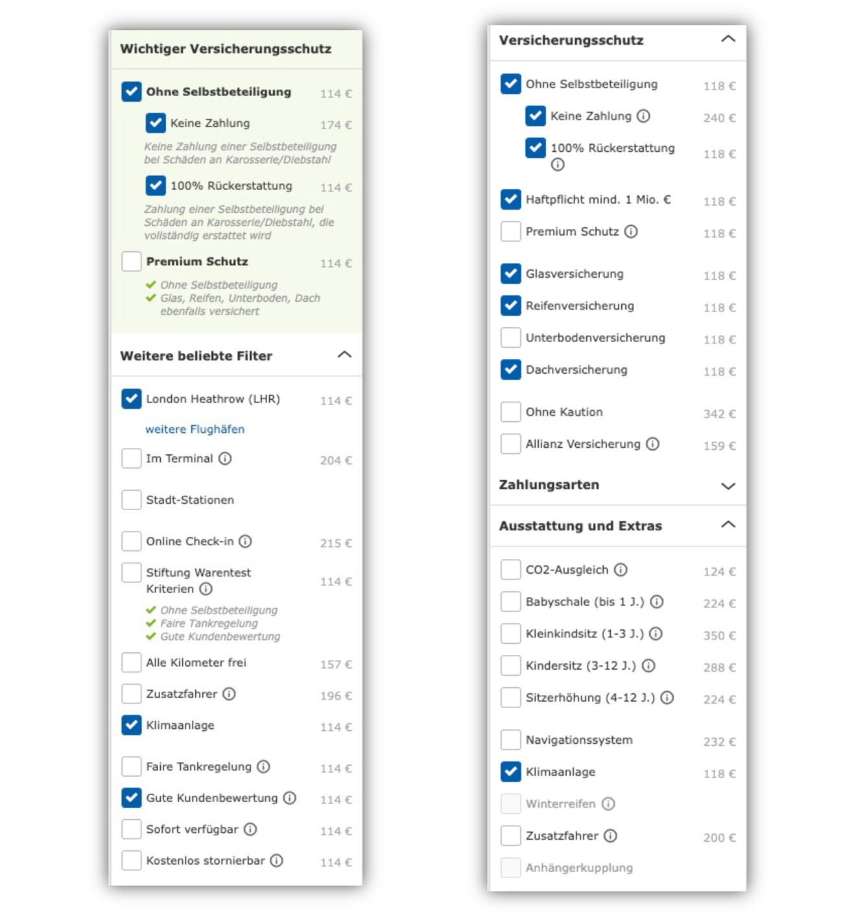Check the Kindersitz (3-12 J.) option
Screen dimensions: 843x921
tap(511, 665)
